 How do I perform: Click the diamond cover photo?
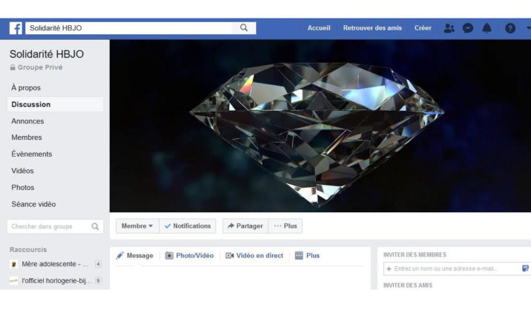pos(320,126)
